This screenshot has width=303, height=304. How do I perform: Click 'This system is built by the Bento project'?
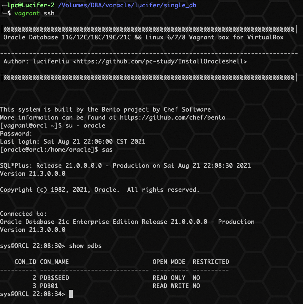tap(105, 110)
